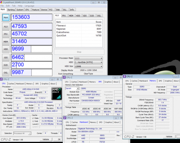Switch to the Info tab
The image size is (180, 143).
click(x=72, y=10)
